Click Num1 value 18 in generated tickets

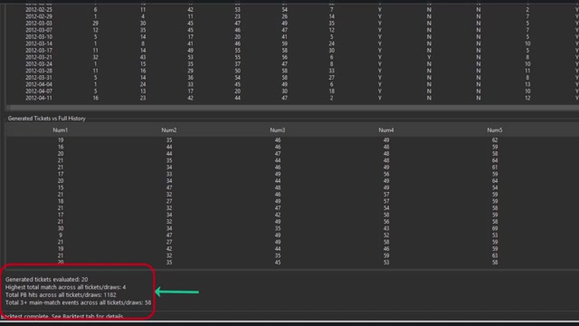click(61, 201)
